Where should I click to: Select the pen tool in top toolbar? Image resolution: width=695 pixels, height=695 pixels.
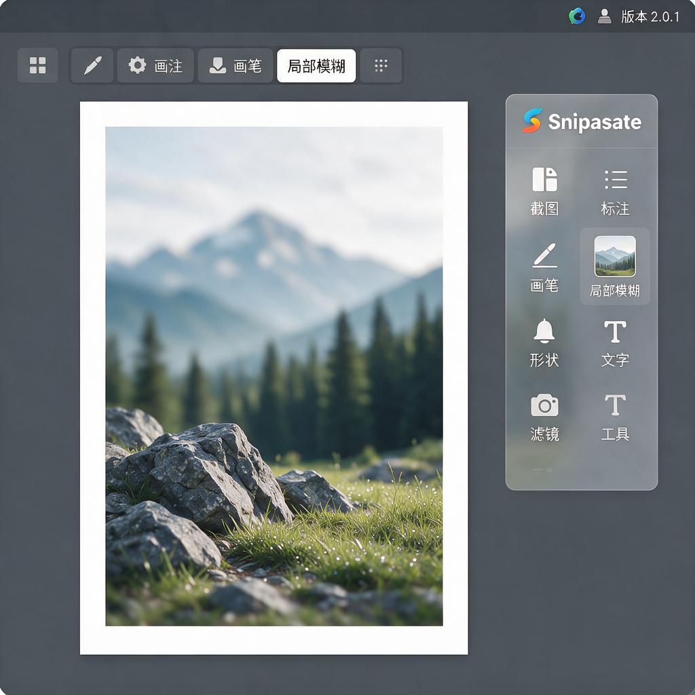[92, 66]
